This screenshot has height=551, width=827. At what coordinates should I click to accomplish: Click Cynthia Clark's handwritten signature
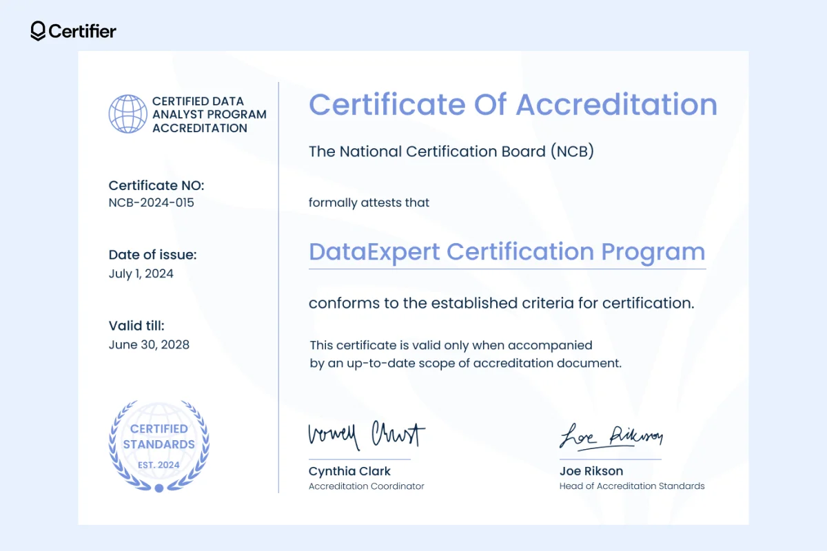367,435
